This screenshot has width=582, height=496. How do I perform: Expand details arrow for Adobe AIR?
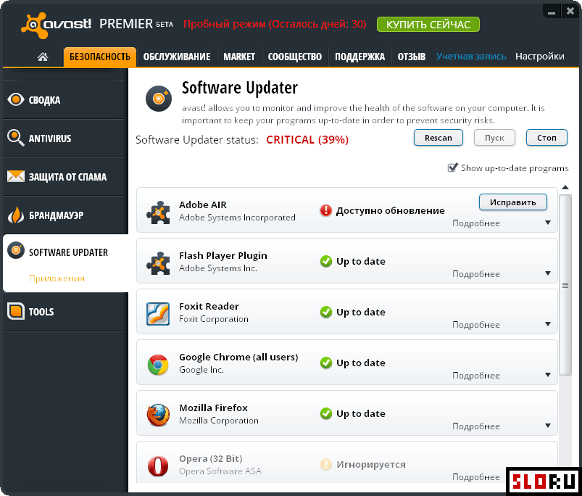coord(548,223)
